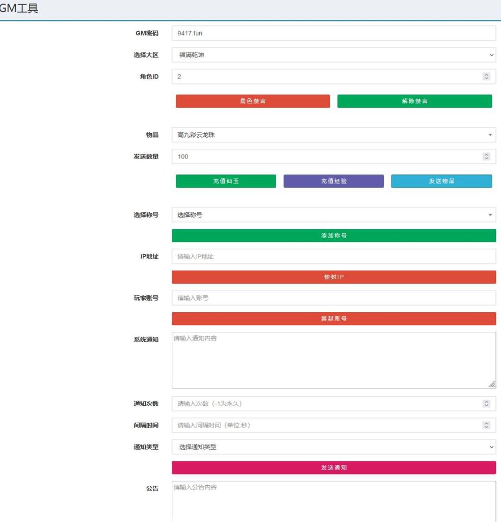Click the 禁封账号 button
This screenshot has height=522, width=501.
click(x=333, y=319)
